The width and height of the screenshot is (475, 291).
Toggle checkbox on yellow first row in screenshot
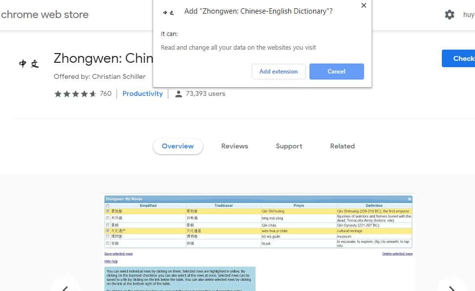(108, 211)
